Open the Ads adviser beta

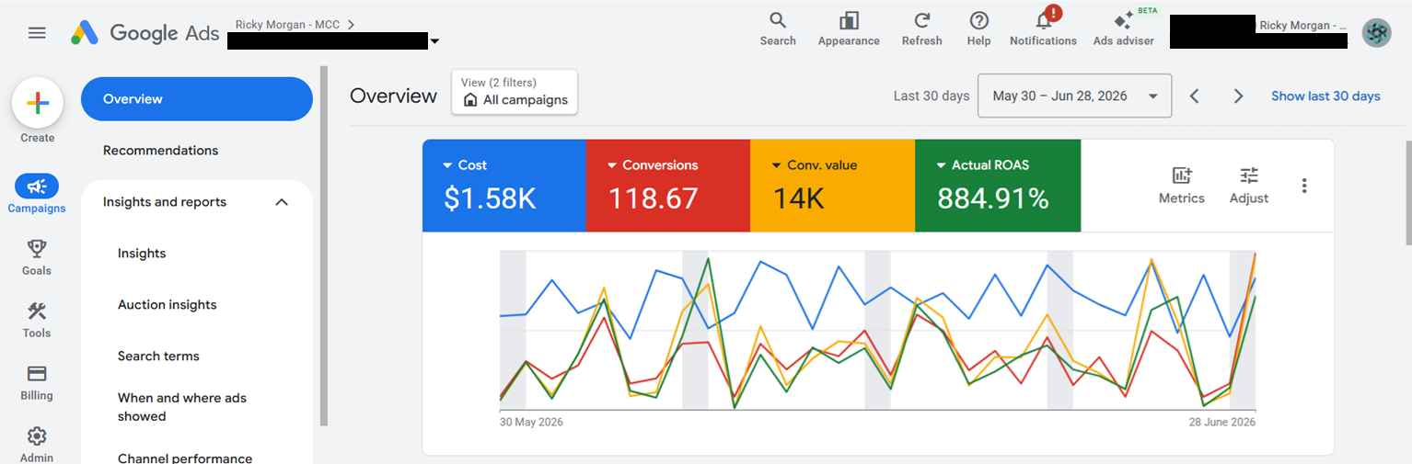tap(1123, 28)
